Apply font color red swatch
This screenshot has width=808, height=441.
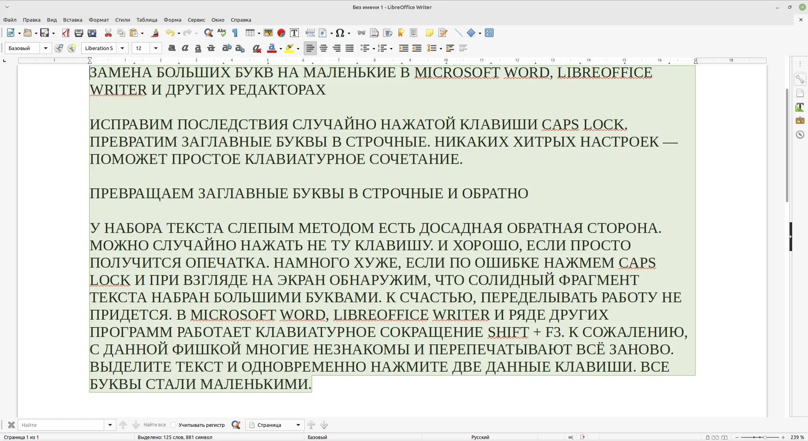pos(272,48)
